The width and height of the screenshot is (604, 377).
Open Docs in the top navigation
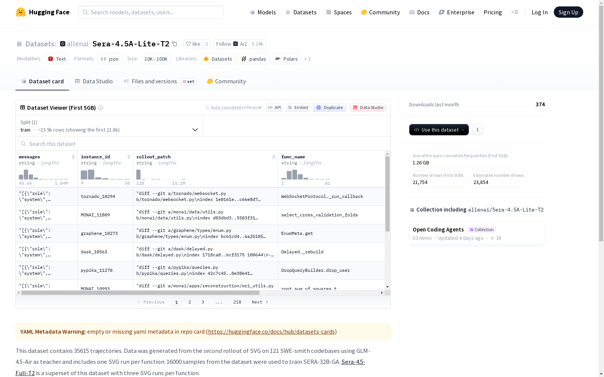point(419,12)
